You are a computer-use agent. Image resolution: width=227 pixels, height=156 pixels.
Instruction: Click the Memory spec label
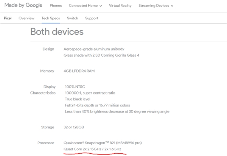(x=47, y=71)
